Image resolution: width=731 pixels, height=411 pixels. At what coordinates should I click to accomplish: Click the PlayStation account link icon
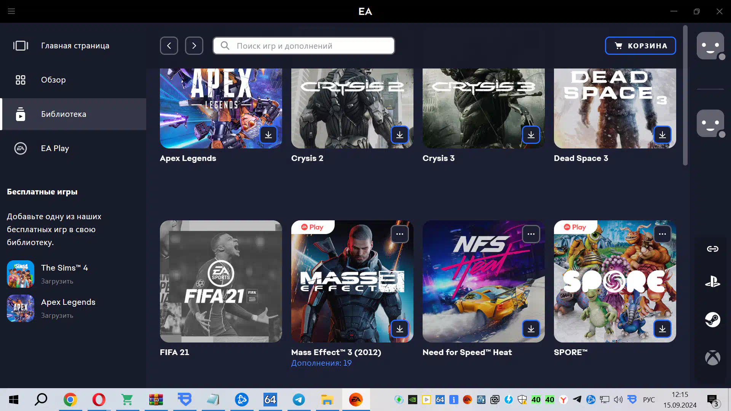pos(712,282)
